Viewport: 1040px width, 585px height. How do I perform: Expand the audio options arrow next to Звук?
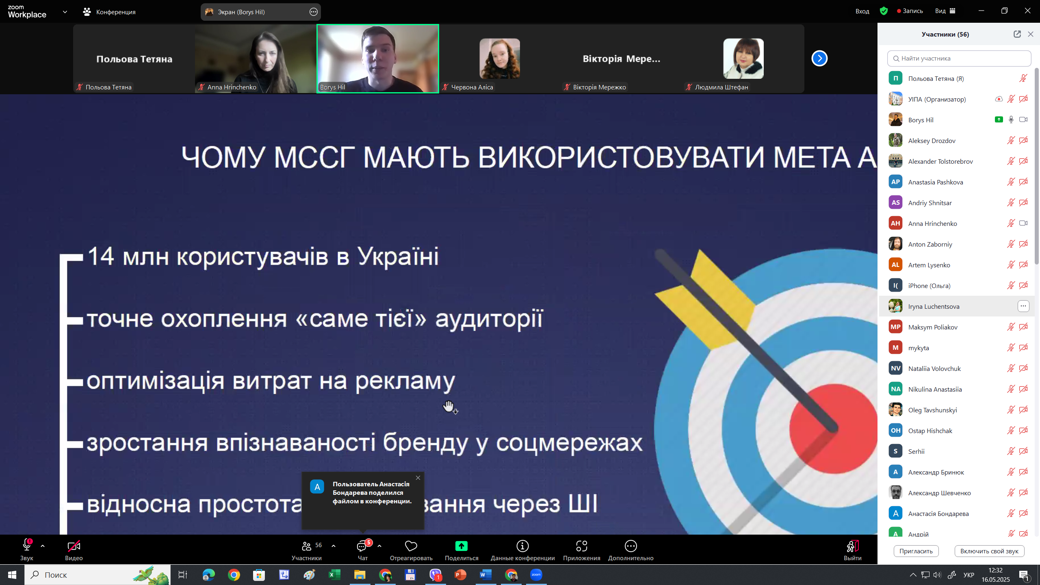pyautogui.click(x=43, y=546)
